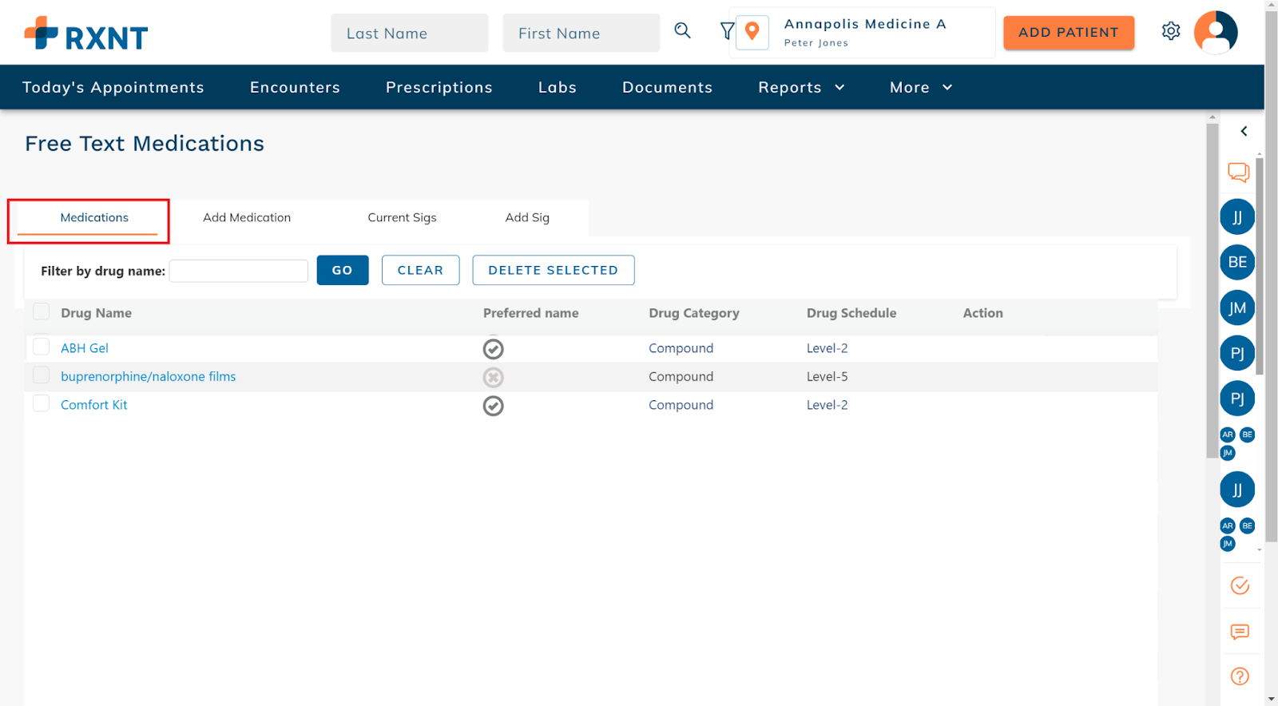Screen dimensions: 1278x706
Task: Click the orange location pin icon
Action: coord(752,32)
